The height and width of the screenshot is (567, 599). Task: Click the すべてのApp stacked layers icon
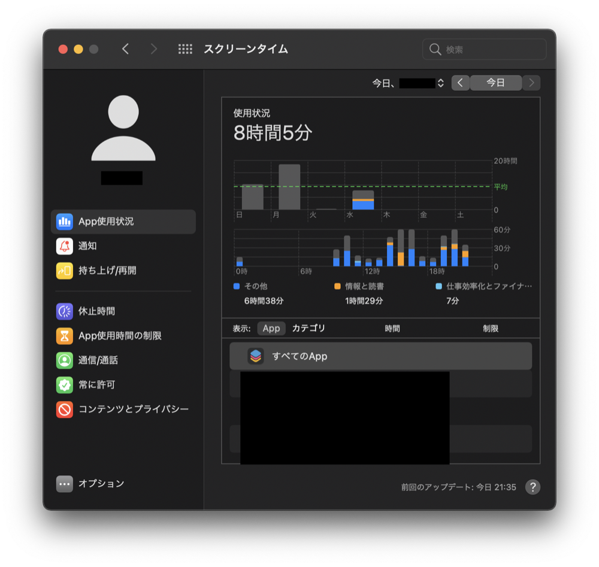pyautogui.click(x=256, y=356)
